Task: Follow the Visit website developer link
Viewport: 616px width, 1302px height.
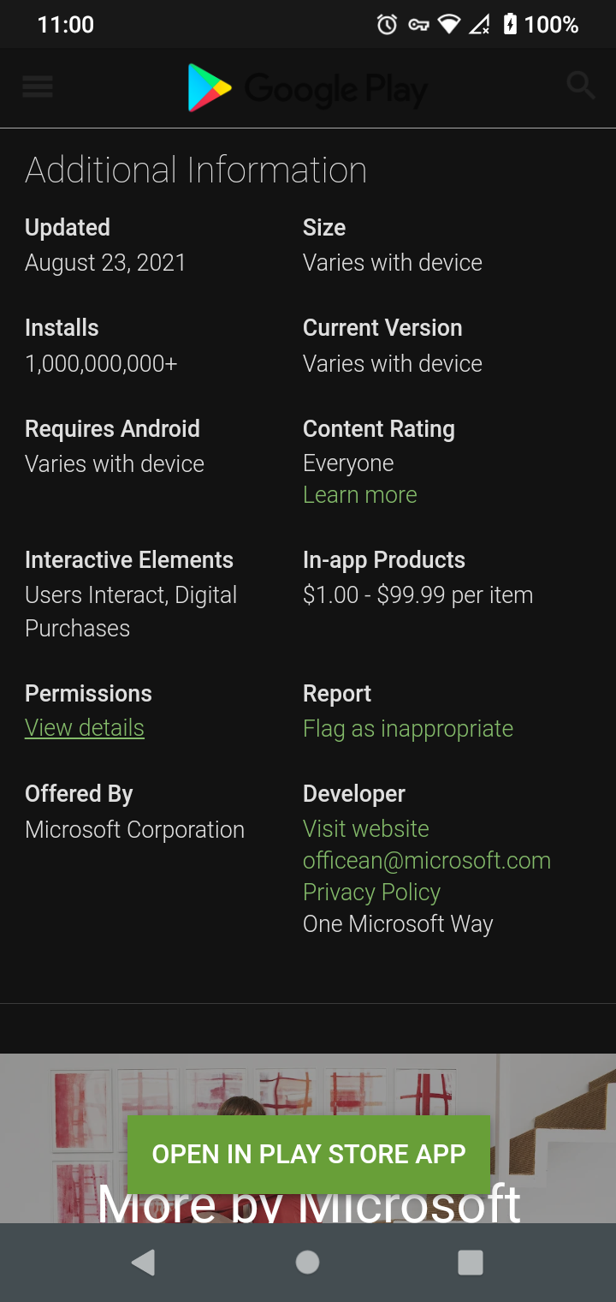Action: pyautogui.click(x=365, y=829)
